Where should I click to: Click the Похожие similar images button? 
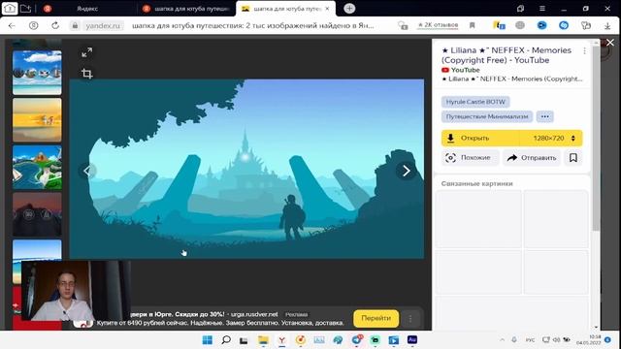coord(470,157)
